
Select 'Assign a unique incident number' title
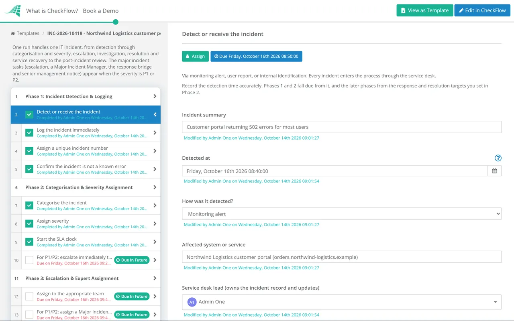[72, 148]
